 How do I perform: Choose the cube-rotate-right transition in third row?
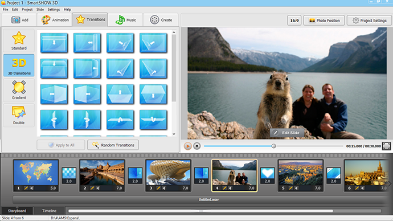(87, 94)
